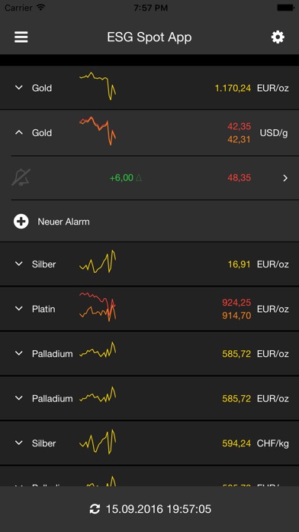Tap the Platin sparkline chart
Image resolution: width=299 pixels, height=532 pixels.
point(98,307)
